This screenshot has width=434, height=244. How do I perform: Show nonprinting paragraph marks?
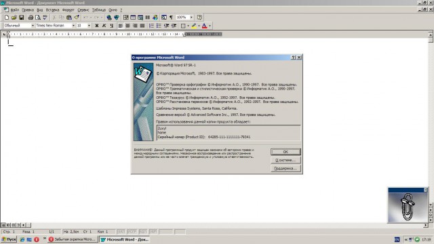tap(172, 18)
